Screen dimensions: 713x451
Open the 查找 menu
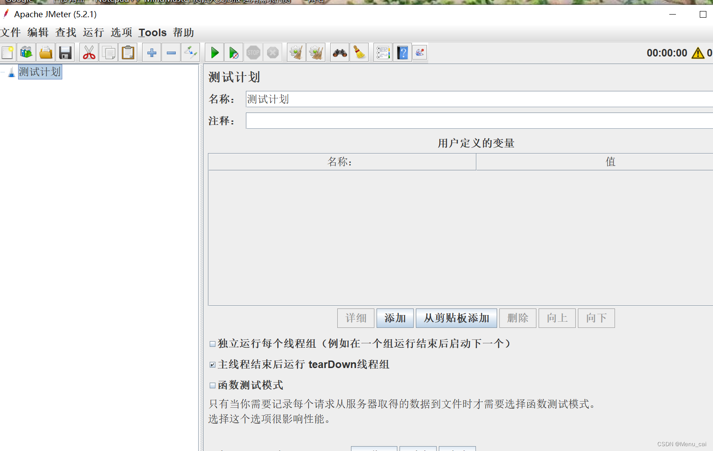click(66, 33)
